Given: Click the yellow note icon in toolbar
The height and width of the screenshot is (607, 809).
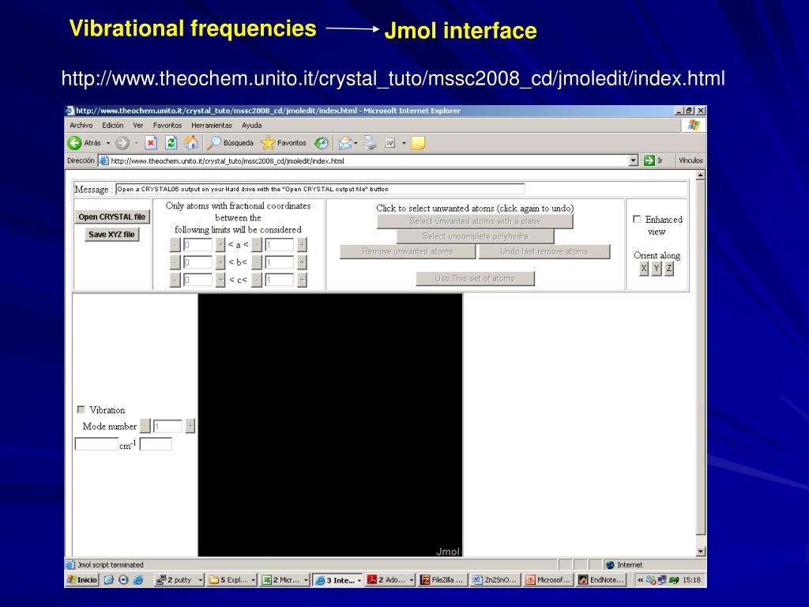Looking at the screenshot, I should coord(418,143).
